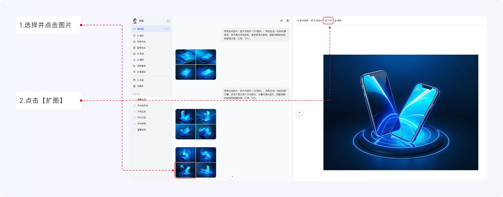Expand history with 查看全部
This screenshot has height=197, width=503.
pos(141,130)
